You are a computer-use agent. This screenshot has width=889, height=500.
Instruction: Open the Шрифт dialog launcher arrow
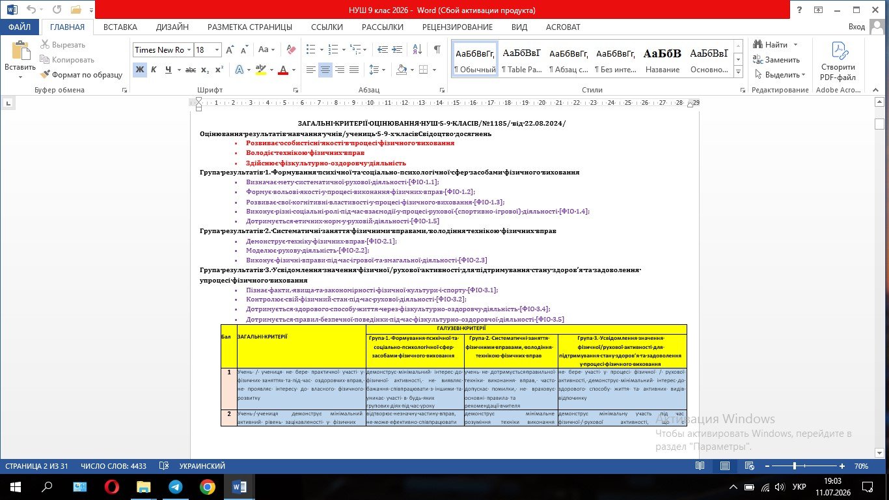pos(296,90)
